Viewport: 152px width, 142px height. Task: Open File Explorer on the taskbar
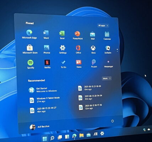click(81, 135)
